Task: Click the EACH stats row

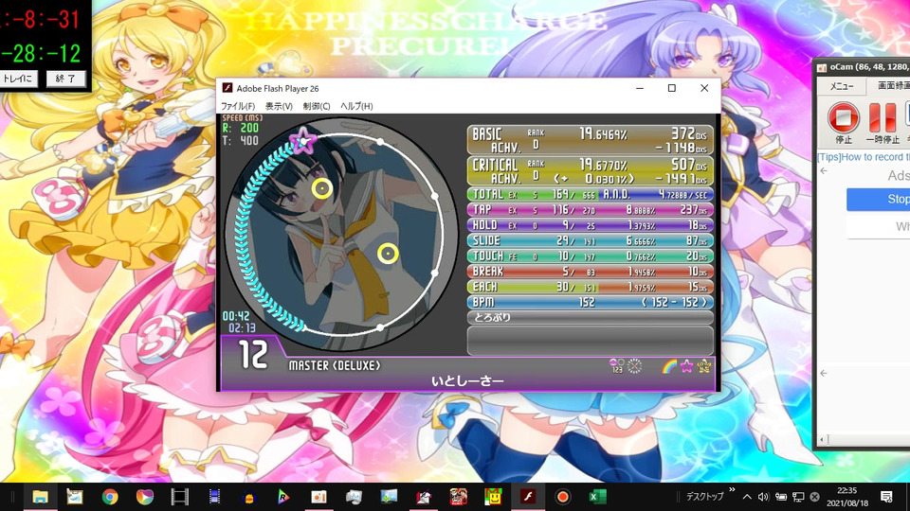Action: (x=591, y=287)
